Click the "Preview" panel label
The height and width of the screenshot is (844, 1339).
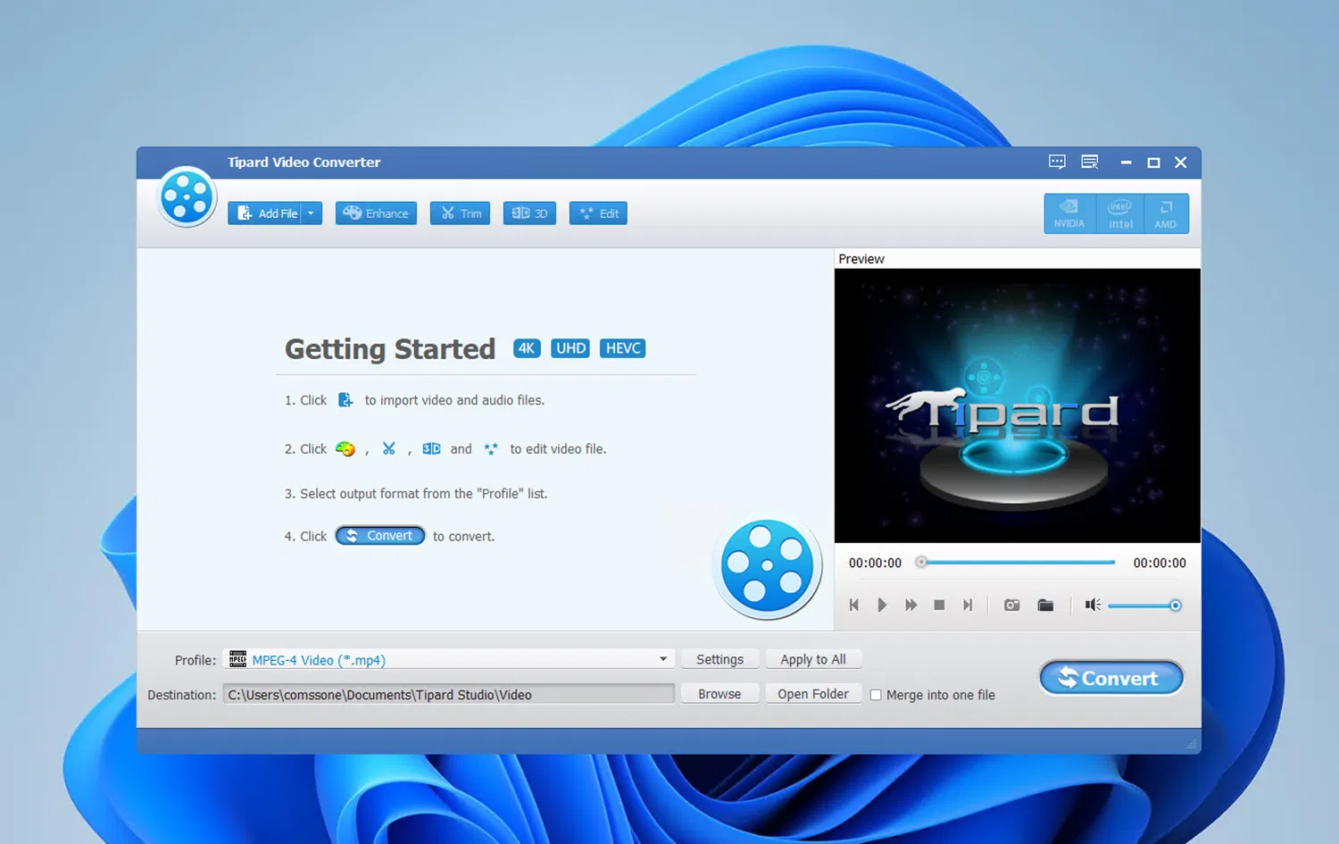click(x=861, y=259)
